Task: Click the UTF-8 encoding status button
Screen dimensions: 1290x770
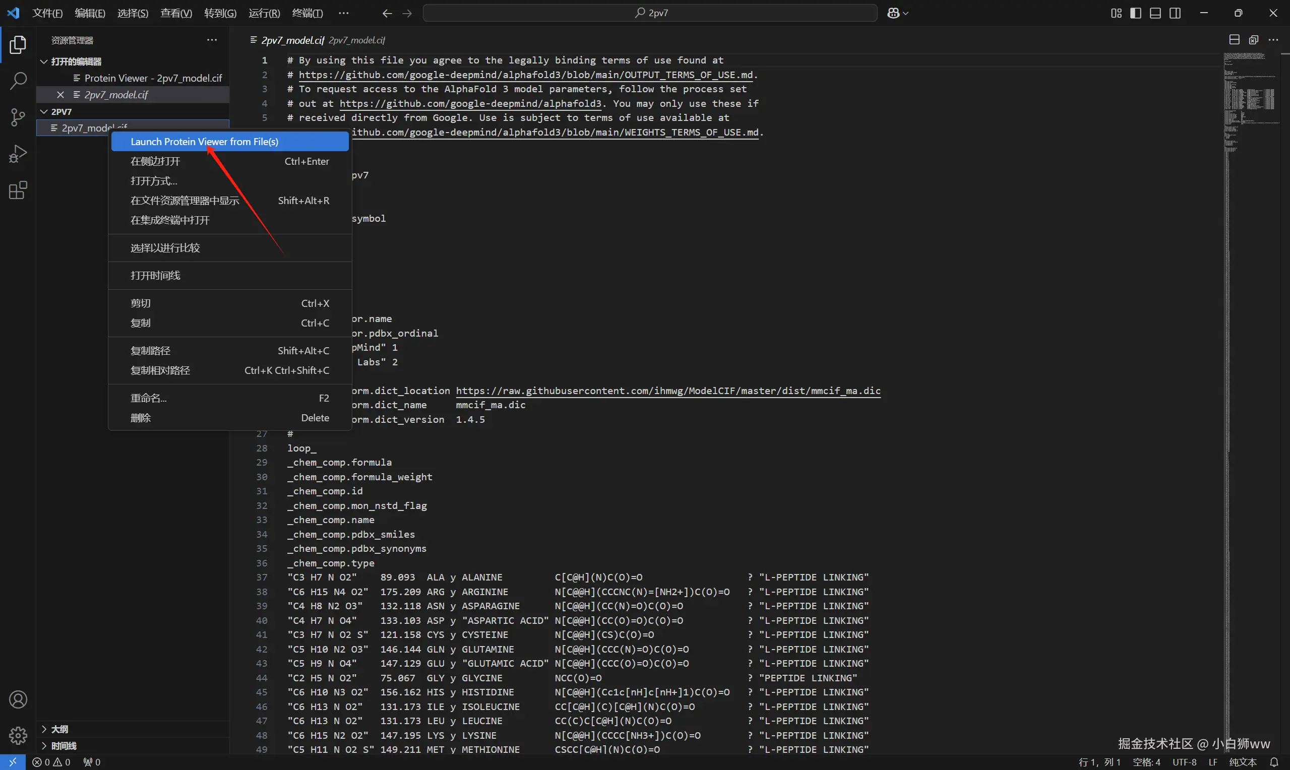Action: (1184, 762)
